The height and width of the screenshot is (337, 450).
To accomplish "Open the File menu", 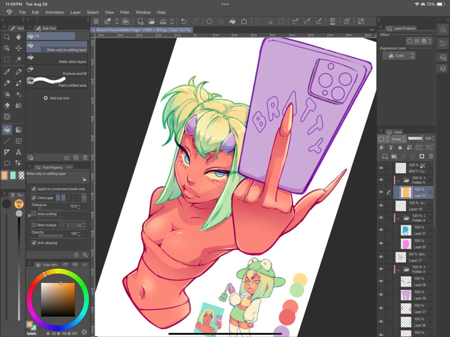I will 22,12.
